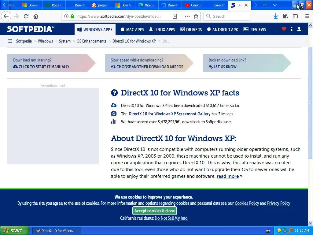The height and width of the screenshot is (235, 313).
Task: Click the green padlock security icon
Action: point(72,16)
